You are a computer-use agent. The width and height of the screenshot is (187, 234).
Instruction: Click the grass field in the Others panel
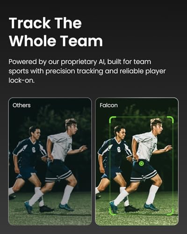click(50, 215)
